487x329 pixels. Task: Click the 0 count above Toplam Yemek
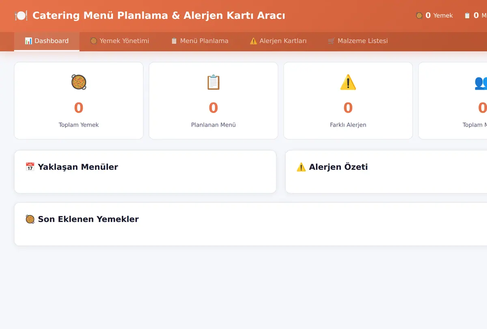[x=79, y=108]
